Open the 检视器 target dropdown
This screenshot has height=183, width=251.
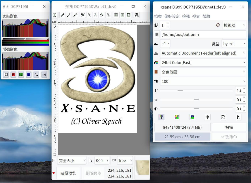tap(234, 25)
